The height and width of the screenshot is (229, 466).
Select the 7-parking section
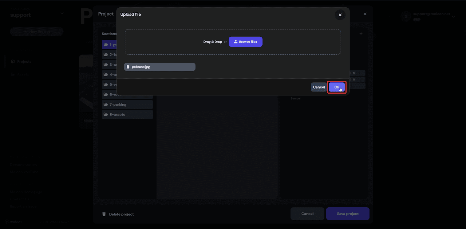(127, 105)
